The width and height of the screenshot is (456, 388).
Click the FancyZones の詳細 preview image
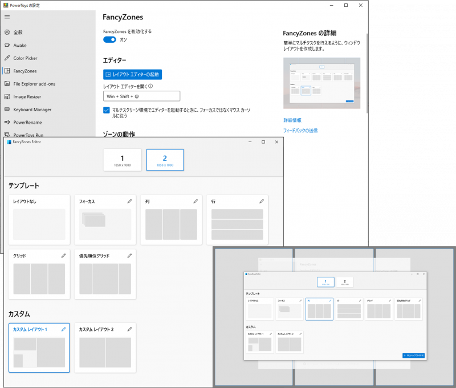pyautogui.click(x=321, y=83)
